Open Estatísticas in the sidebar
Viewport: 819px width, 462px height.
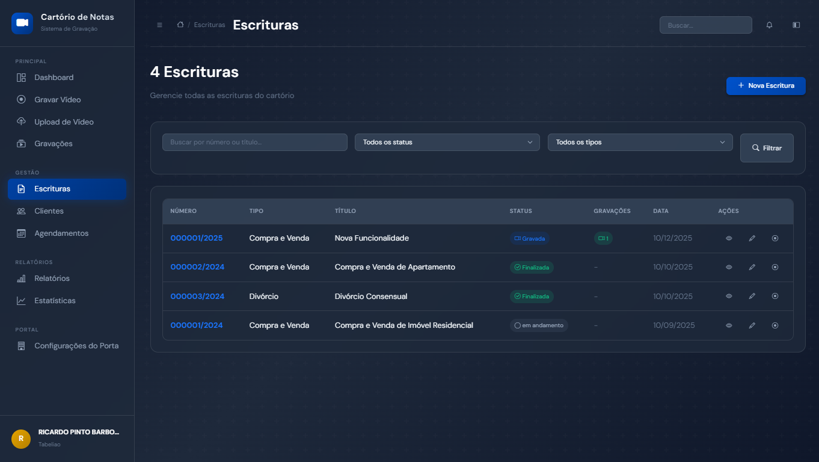(67, 301)
